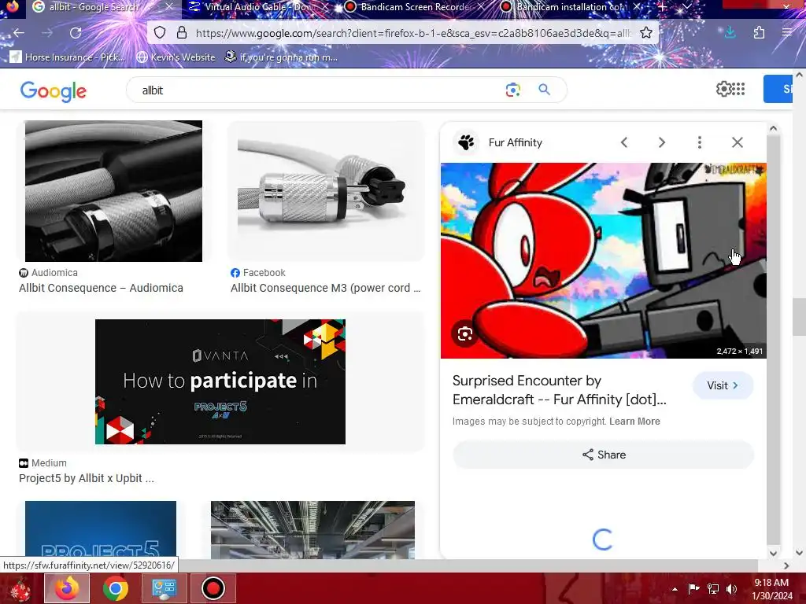Open Google apps grid
Viewport: 806px width, 604px height.
click(x=738, y=89)
